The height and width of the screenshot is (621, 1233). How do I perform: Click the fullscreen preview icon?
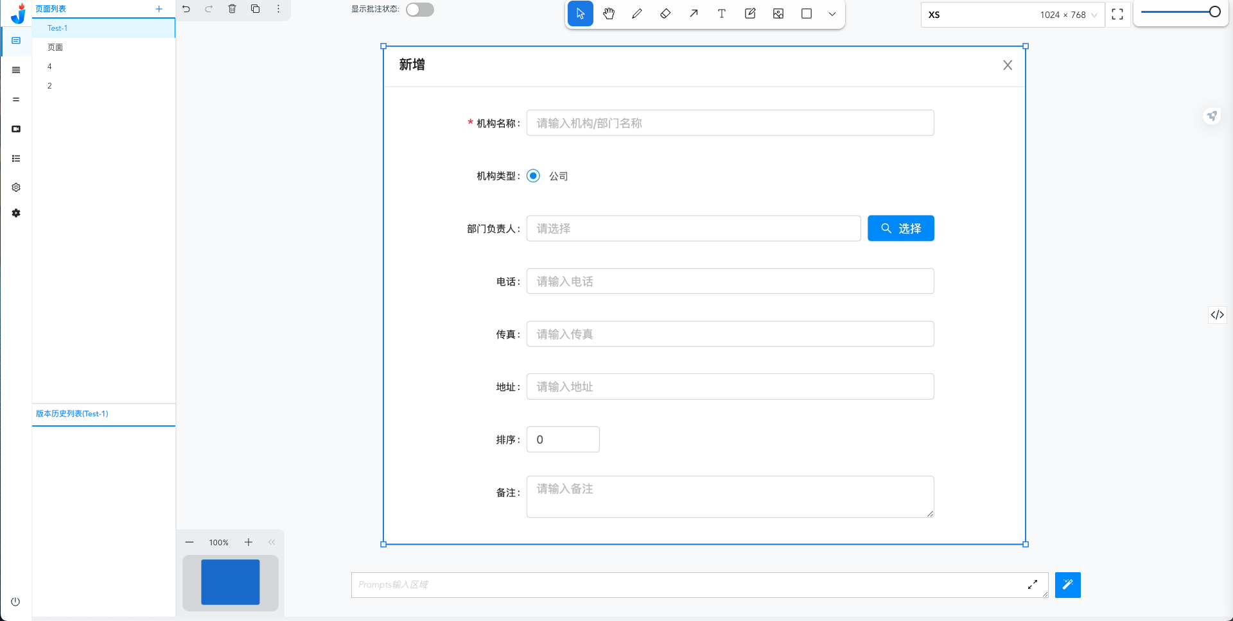[x=1117, y=14]
